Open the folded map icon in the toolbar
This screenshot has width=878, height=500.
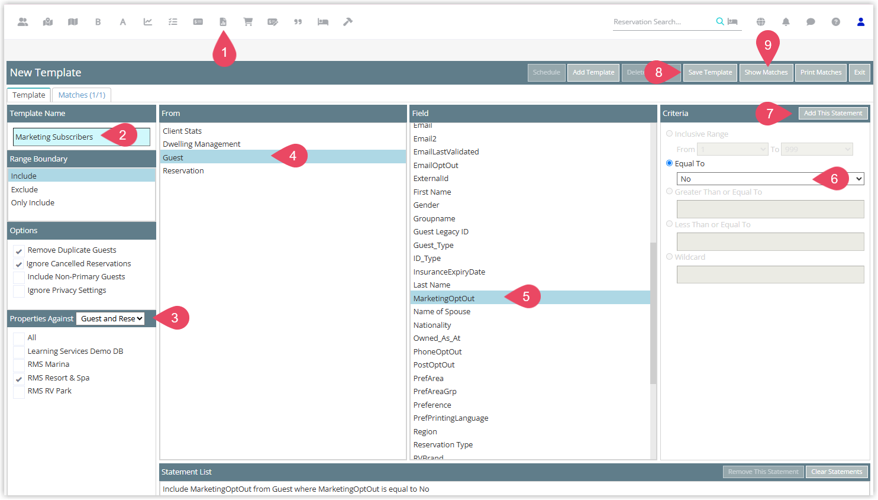coord(73,22)
